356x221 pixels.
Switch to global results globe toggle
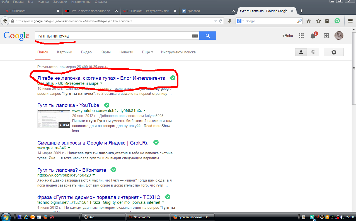(x=313, y=52)
